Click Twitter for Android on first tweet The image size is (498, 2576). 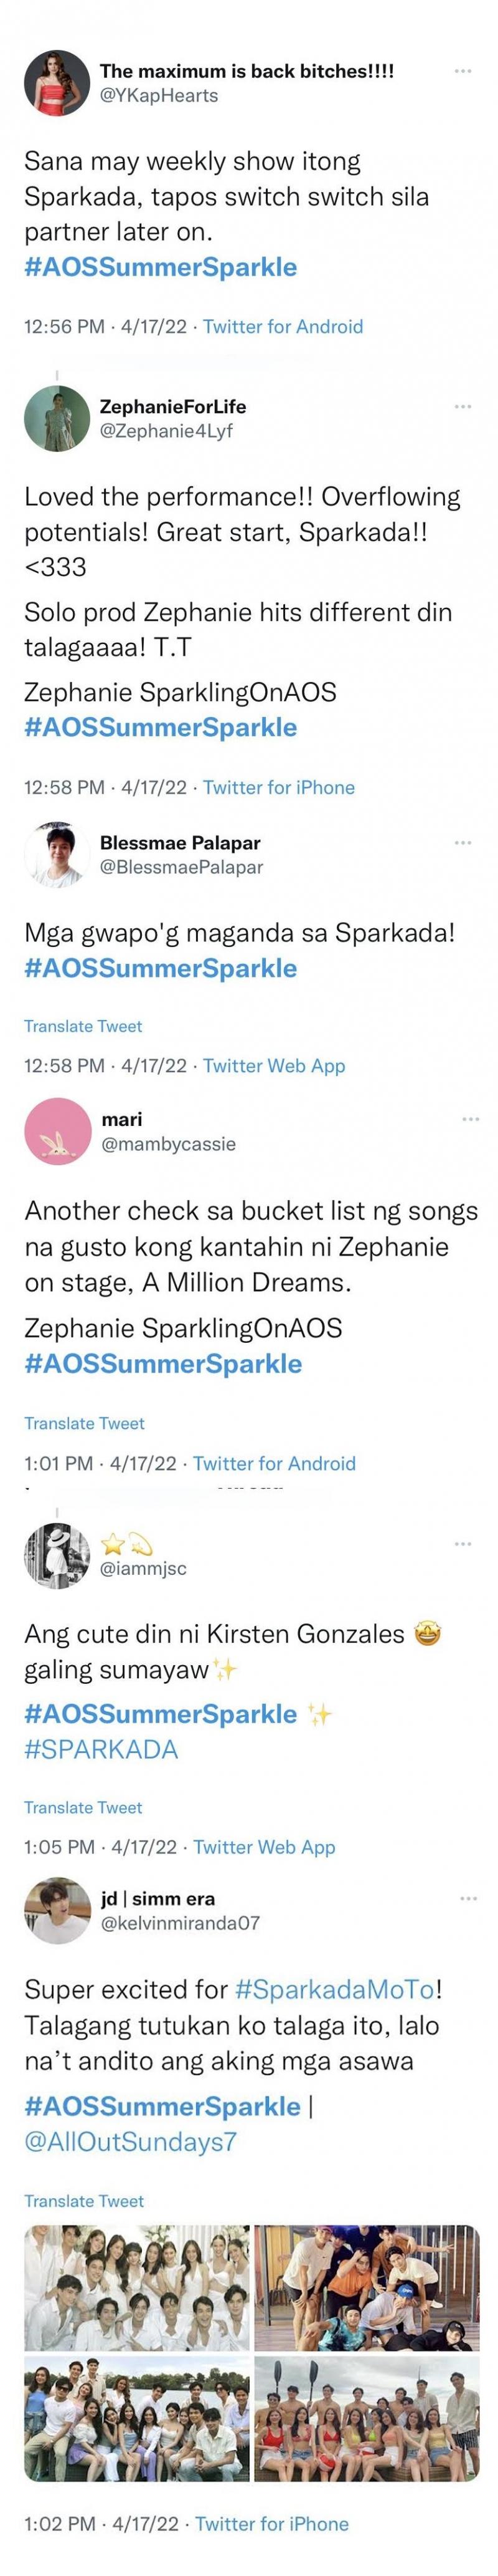pyautogui.click(x=283, y=326)
